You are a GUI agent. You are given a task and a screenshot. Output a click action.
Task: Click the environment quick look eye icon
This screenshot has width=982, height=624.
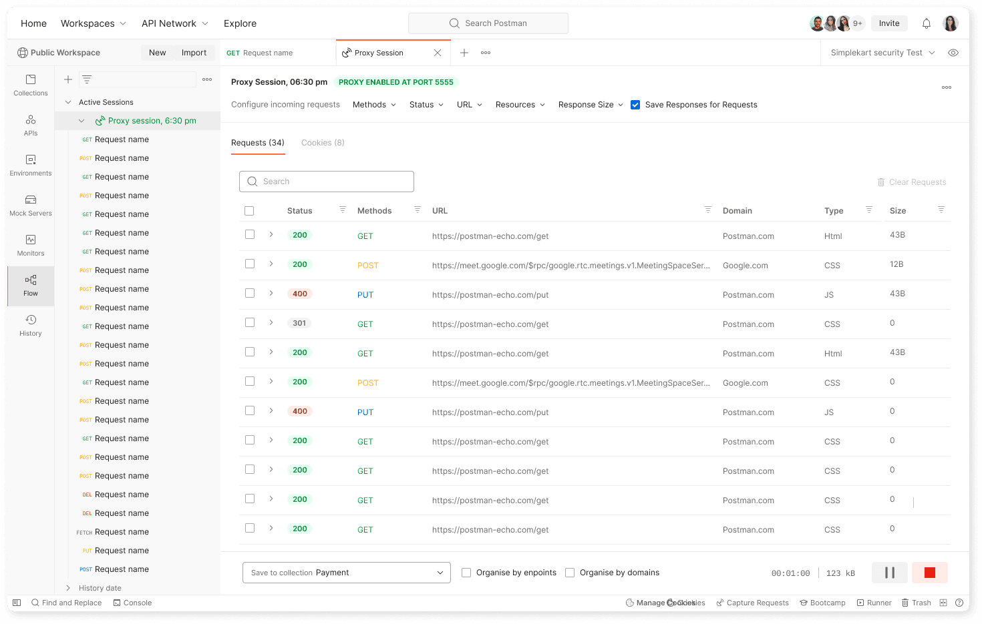[x=953, y=53]
